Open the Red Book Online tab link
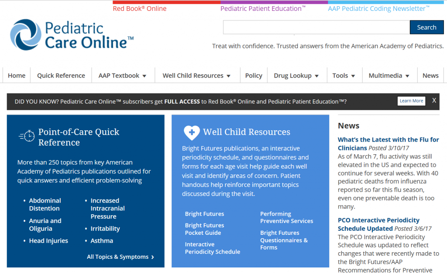Screen dimensions: 447x274 [x=140, y=9]
